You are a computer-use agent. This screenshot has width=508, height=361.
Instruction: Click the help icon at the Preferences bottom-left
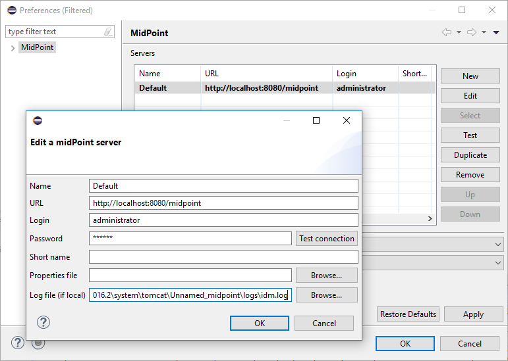coord(18,343)
